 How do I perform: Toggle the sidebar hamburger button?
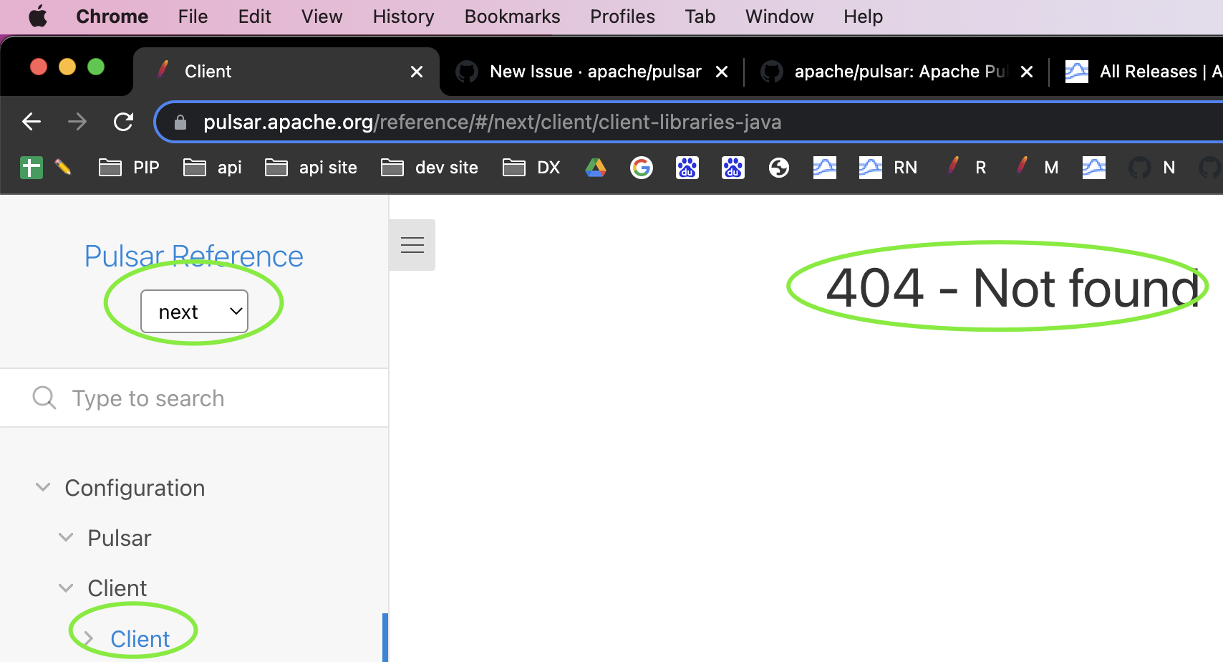412,245
